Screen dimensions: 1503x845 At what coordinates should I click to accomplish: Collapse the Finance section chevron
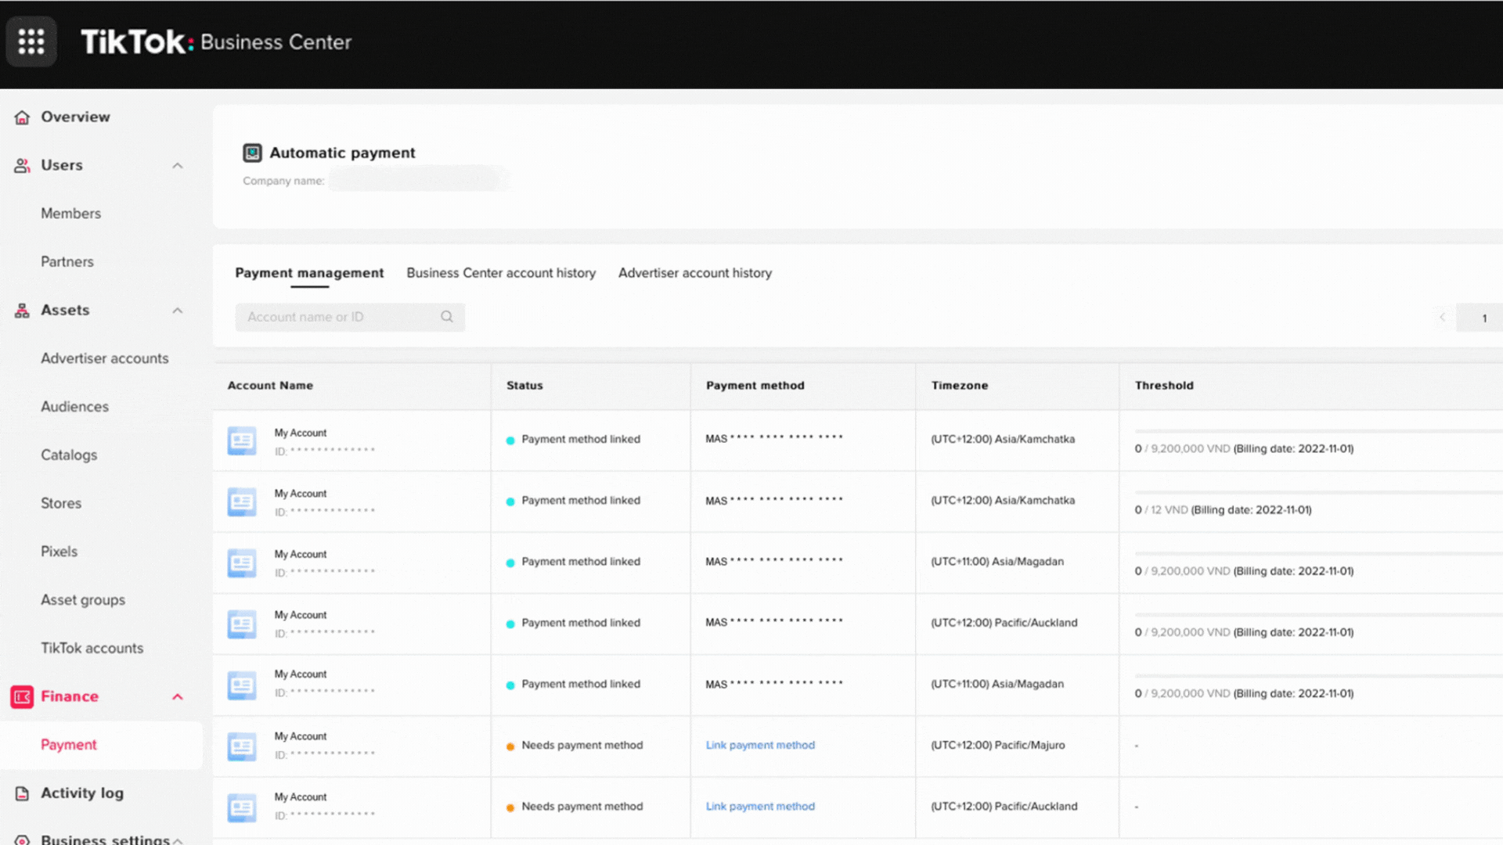[x=178, y=696]
